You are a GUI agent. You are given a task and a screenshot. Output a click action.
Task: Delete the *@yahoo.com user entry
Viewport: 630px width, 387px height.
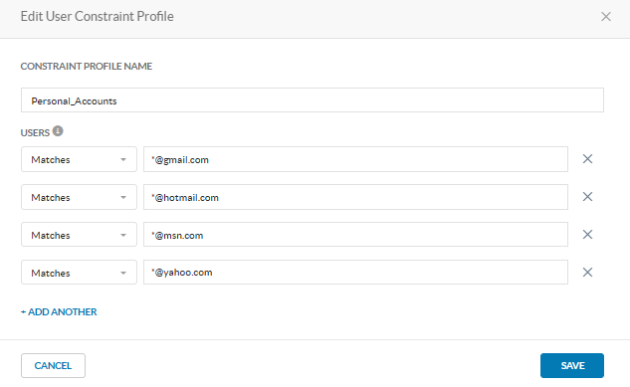[587, 273]
